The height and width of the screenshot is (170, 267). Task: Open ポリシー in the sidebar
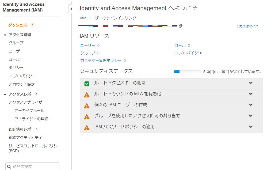[x=16, y=68]
